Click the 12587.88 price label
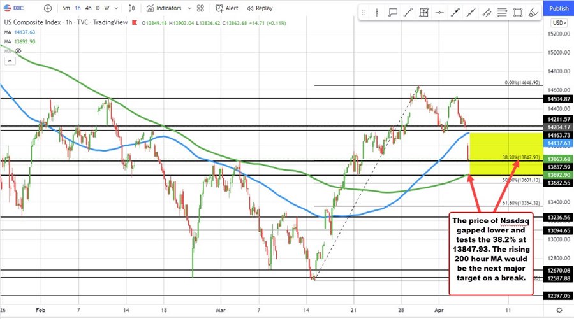 [559, 278]
